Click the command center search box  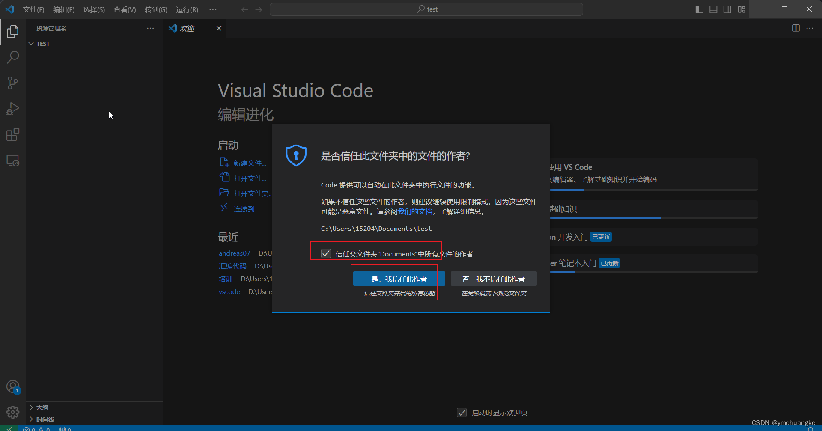click(426, 9)
